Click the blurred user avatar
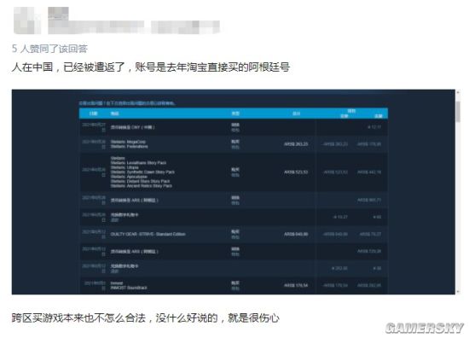Viewport: 469px width, 338px height. pyautogui.click(x=27, y=20)
